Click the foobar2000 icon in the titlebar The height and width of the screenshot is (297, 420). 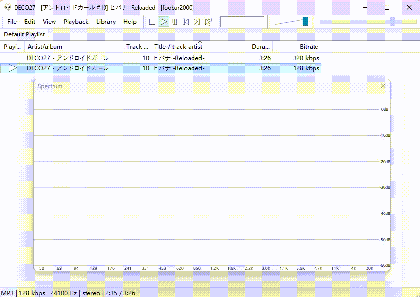(7, 7)
